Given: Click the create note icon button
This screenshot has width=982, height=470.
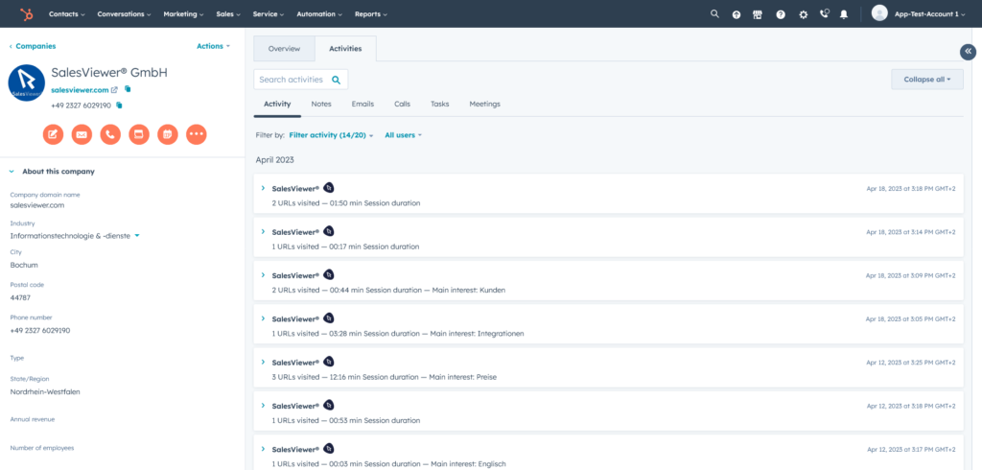Looking at the screenshot, I should [54, 134].
